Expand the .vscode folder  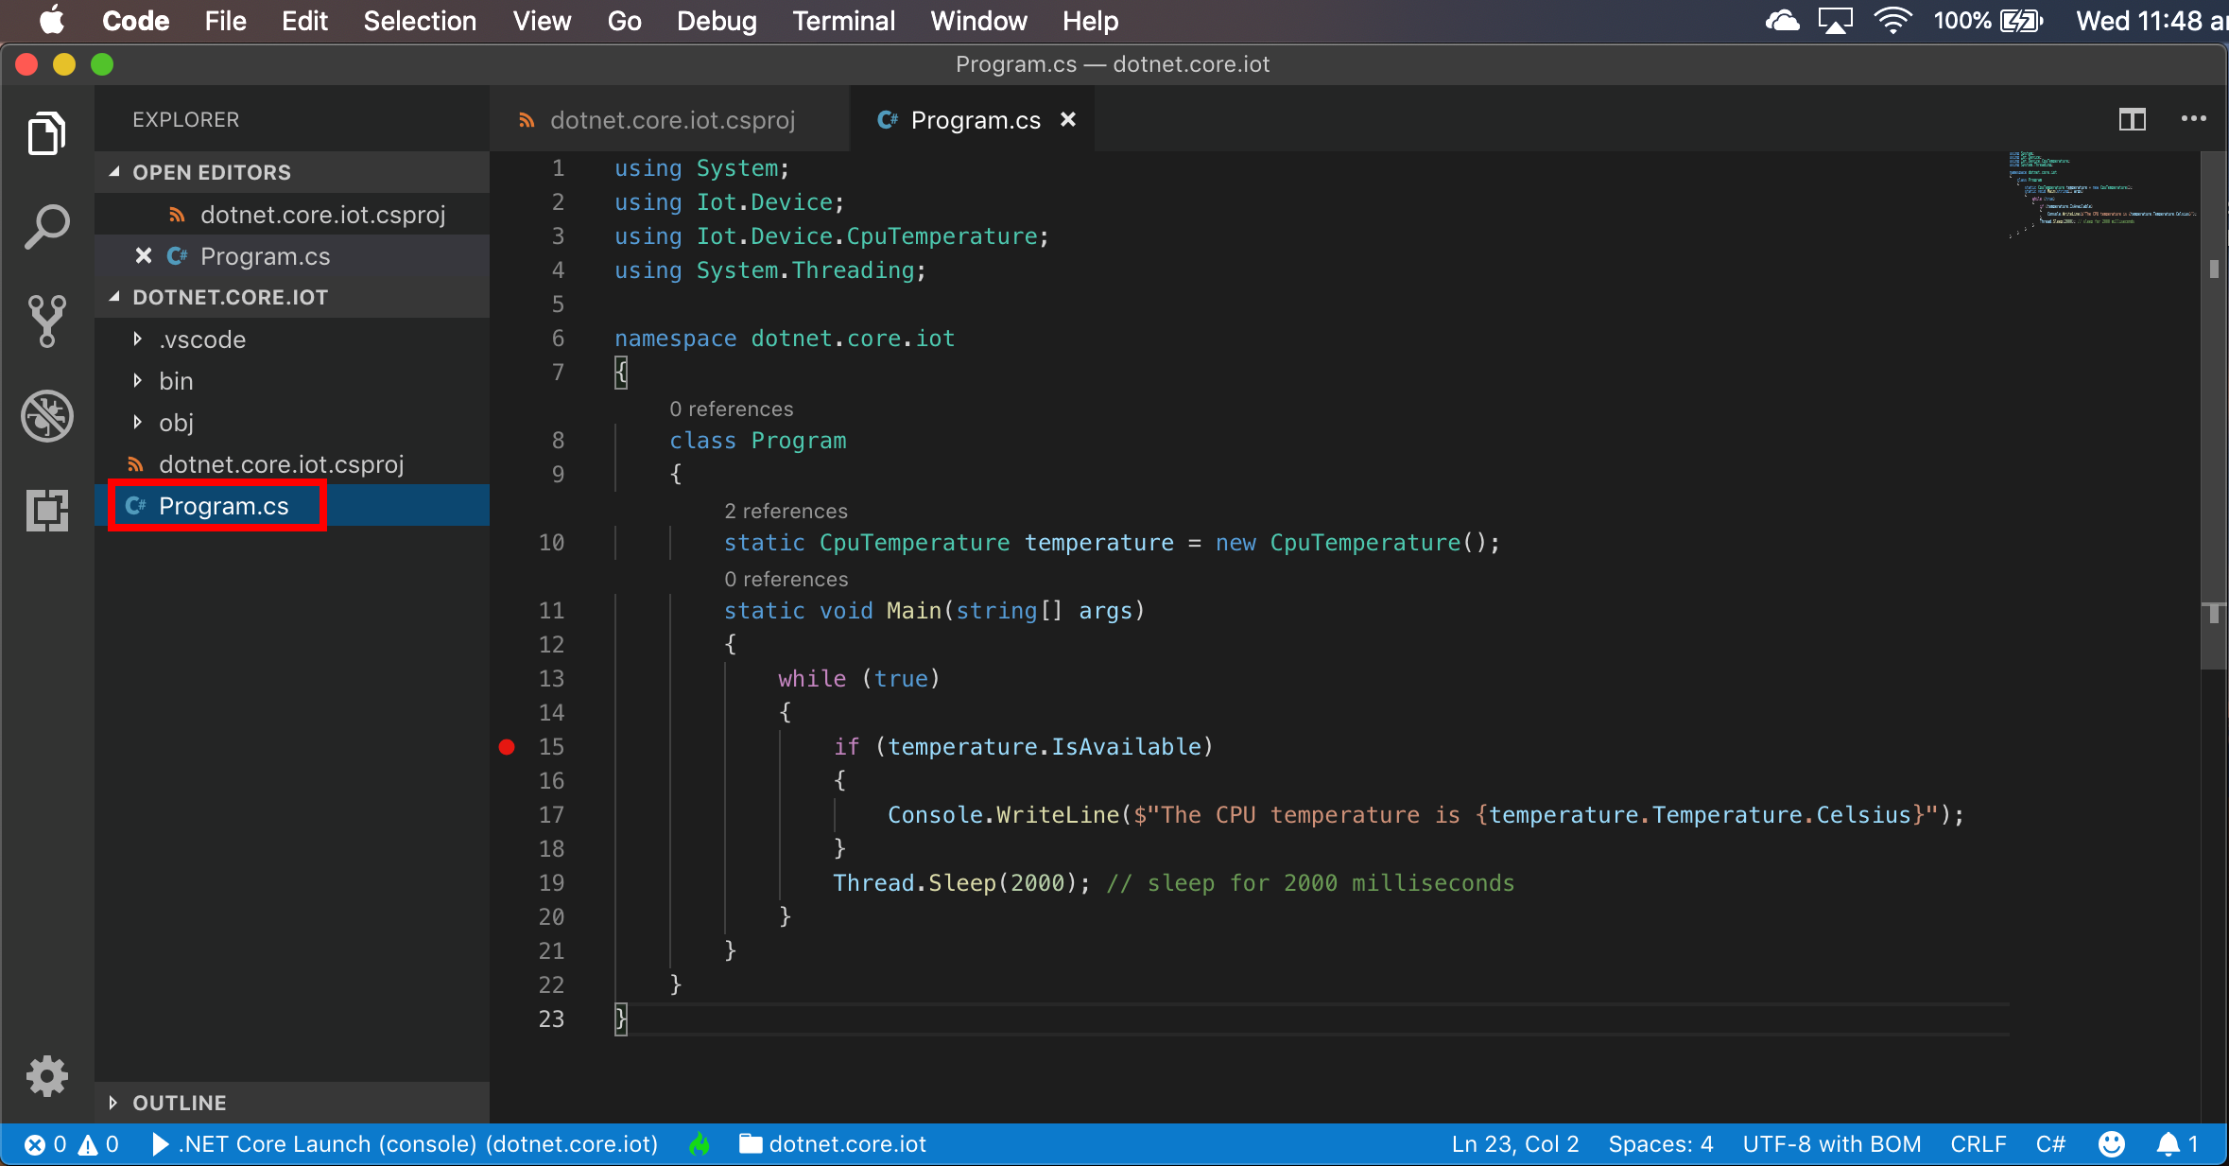tap(201, 339)
